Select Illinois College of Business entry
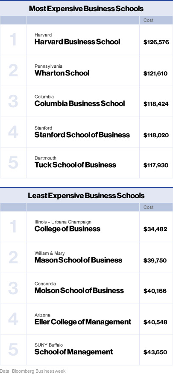 tap(67, 229)
